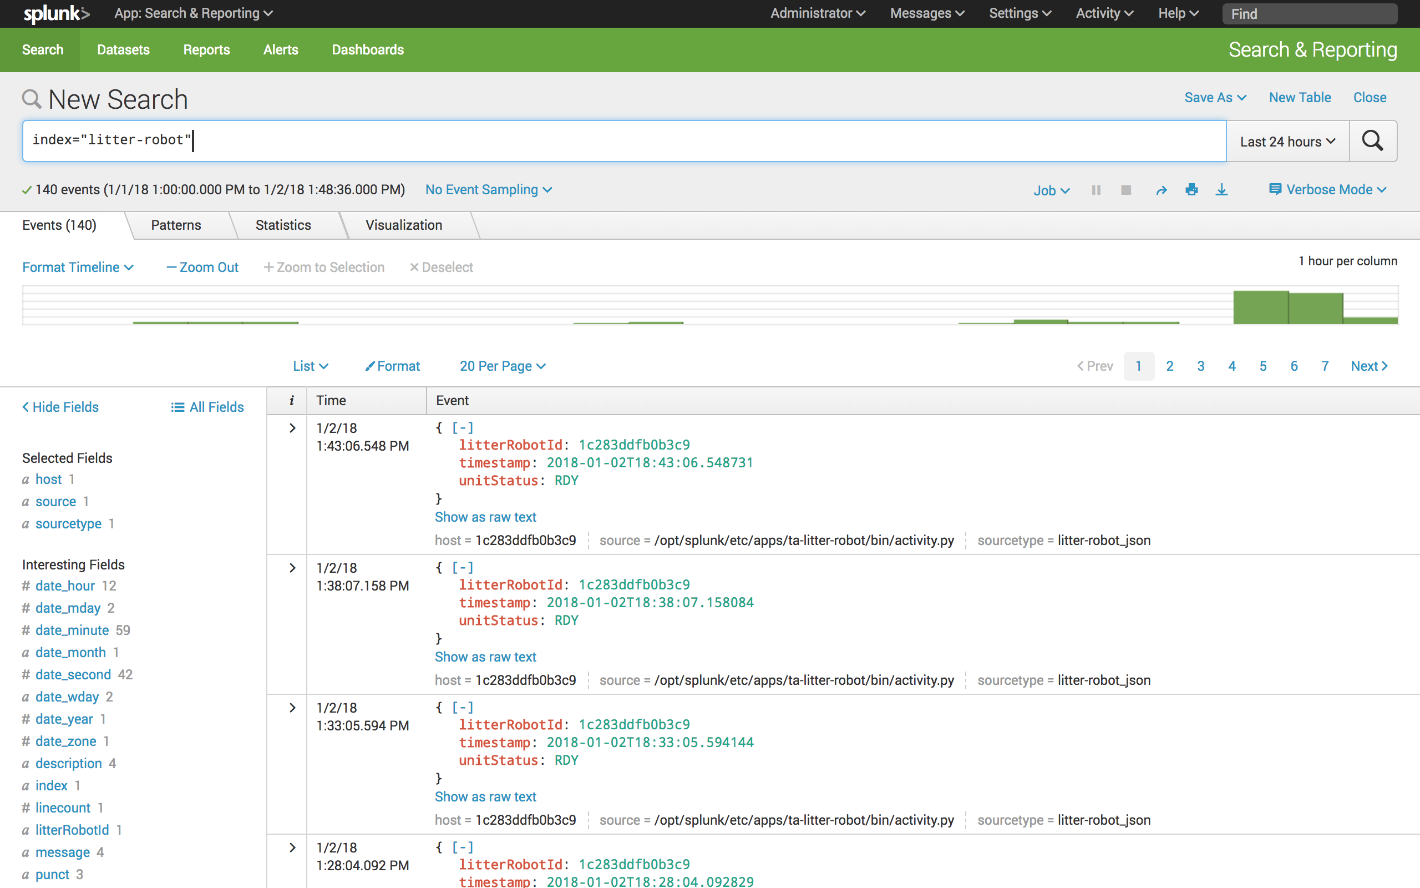Collapse JSON of 1:38:07 event
1420x888 pixels.
click(463, 567)
